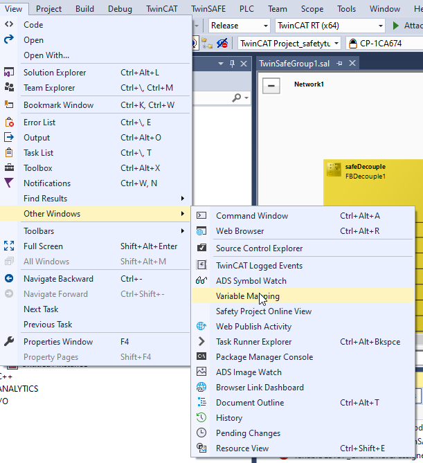This screenshot has width=423, height=463.
Task: Click the Web Publish Activity globe icon
Action: click(201, 326)
